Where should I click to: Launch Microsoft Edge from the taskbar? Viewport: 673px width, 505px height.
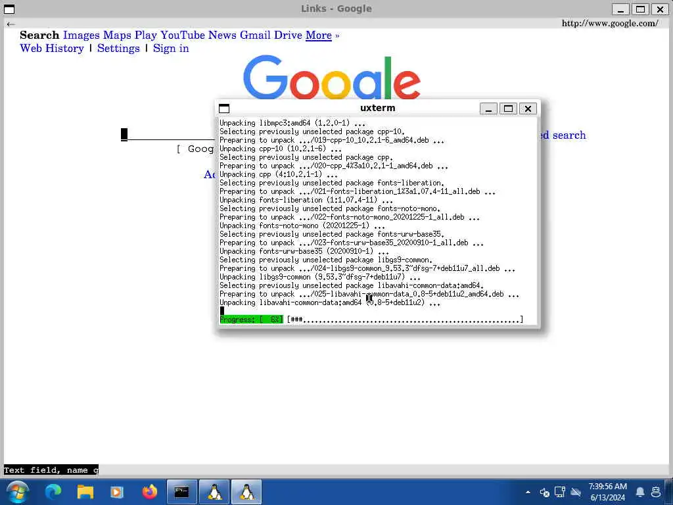[53, 492]
